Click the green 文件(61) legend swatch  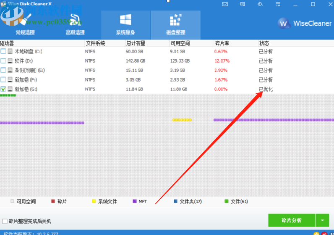click(x=227, y=201)
